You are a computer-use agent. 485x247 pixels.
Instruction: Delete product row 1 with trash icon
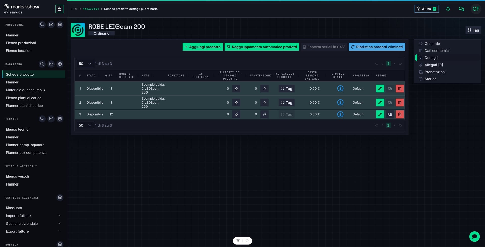(x=400, y=89)
